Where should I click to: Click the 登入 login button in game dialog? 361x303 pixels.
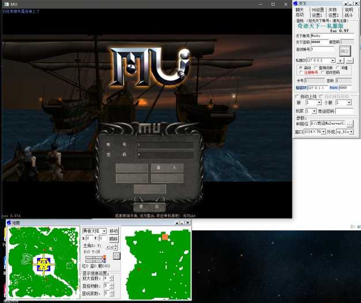point(167,167)
